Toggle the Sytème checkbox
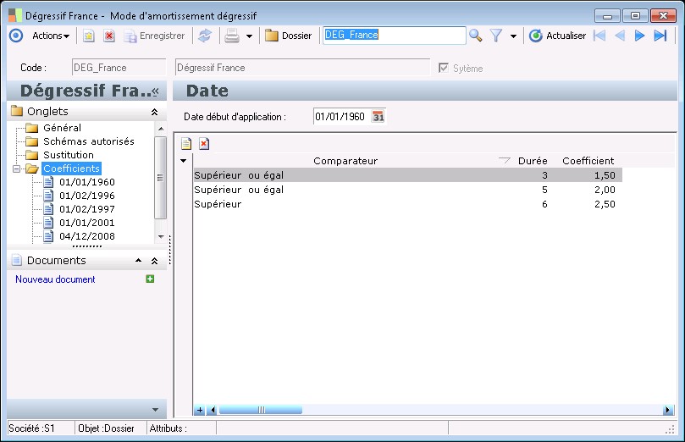685x442 pixels. click(443, 68)
